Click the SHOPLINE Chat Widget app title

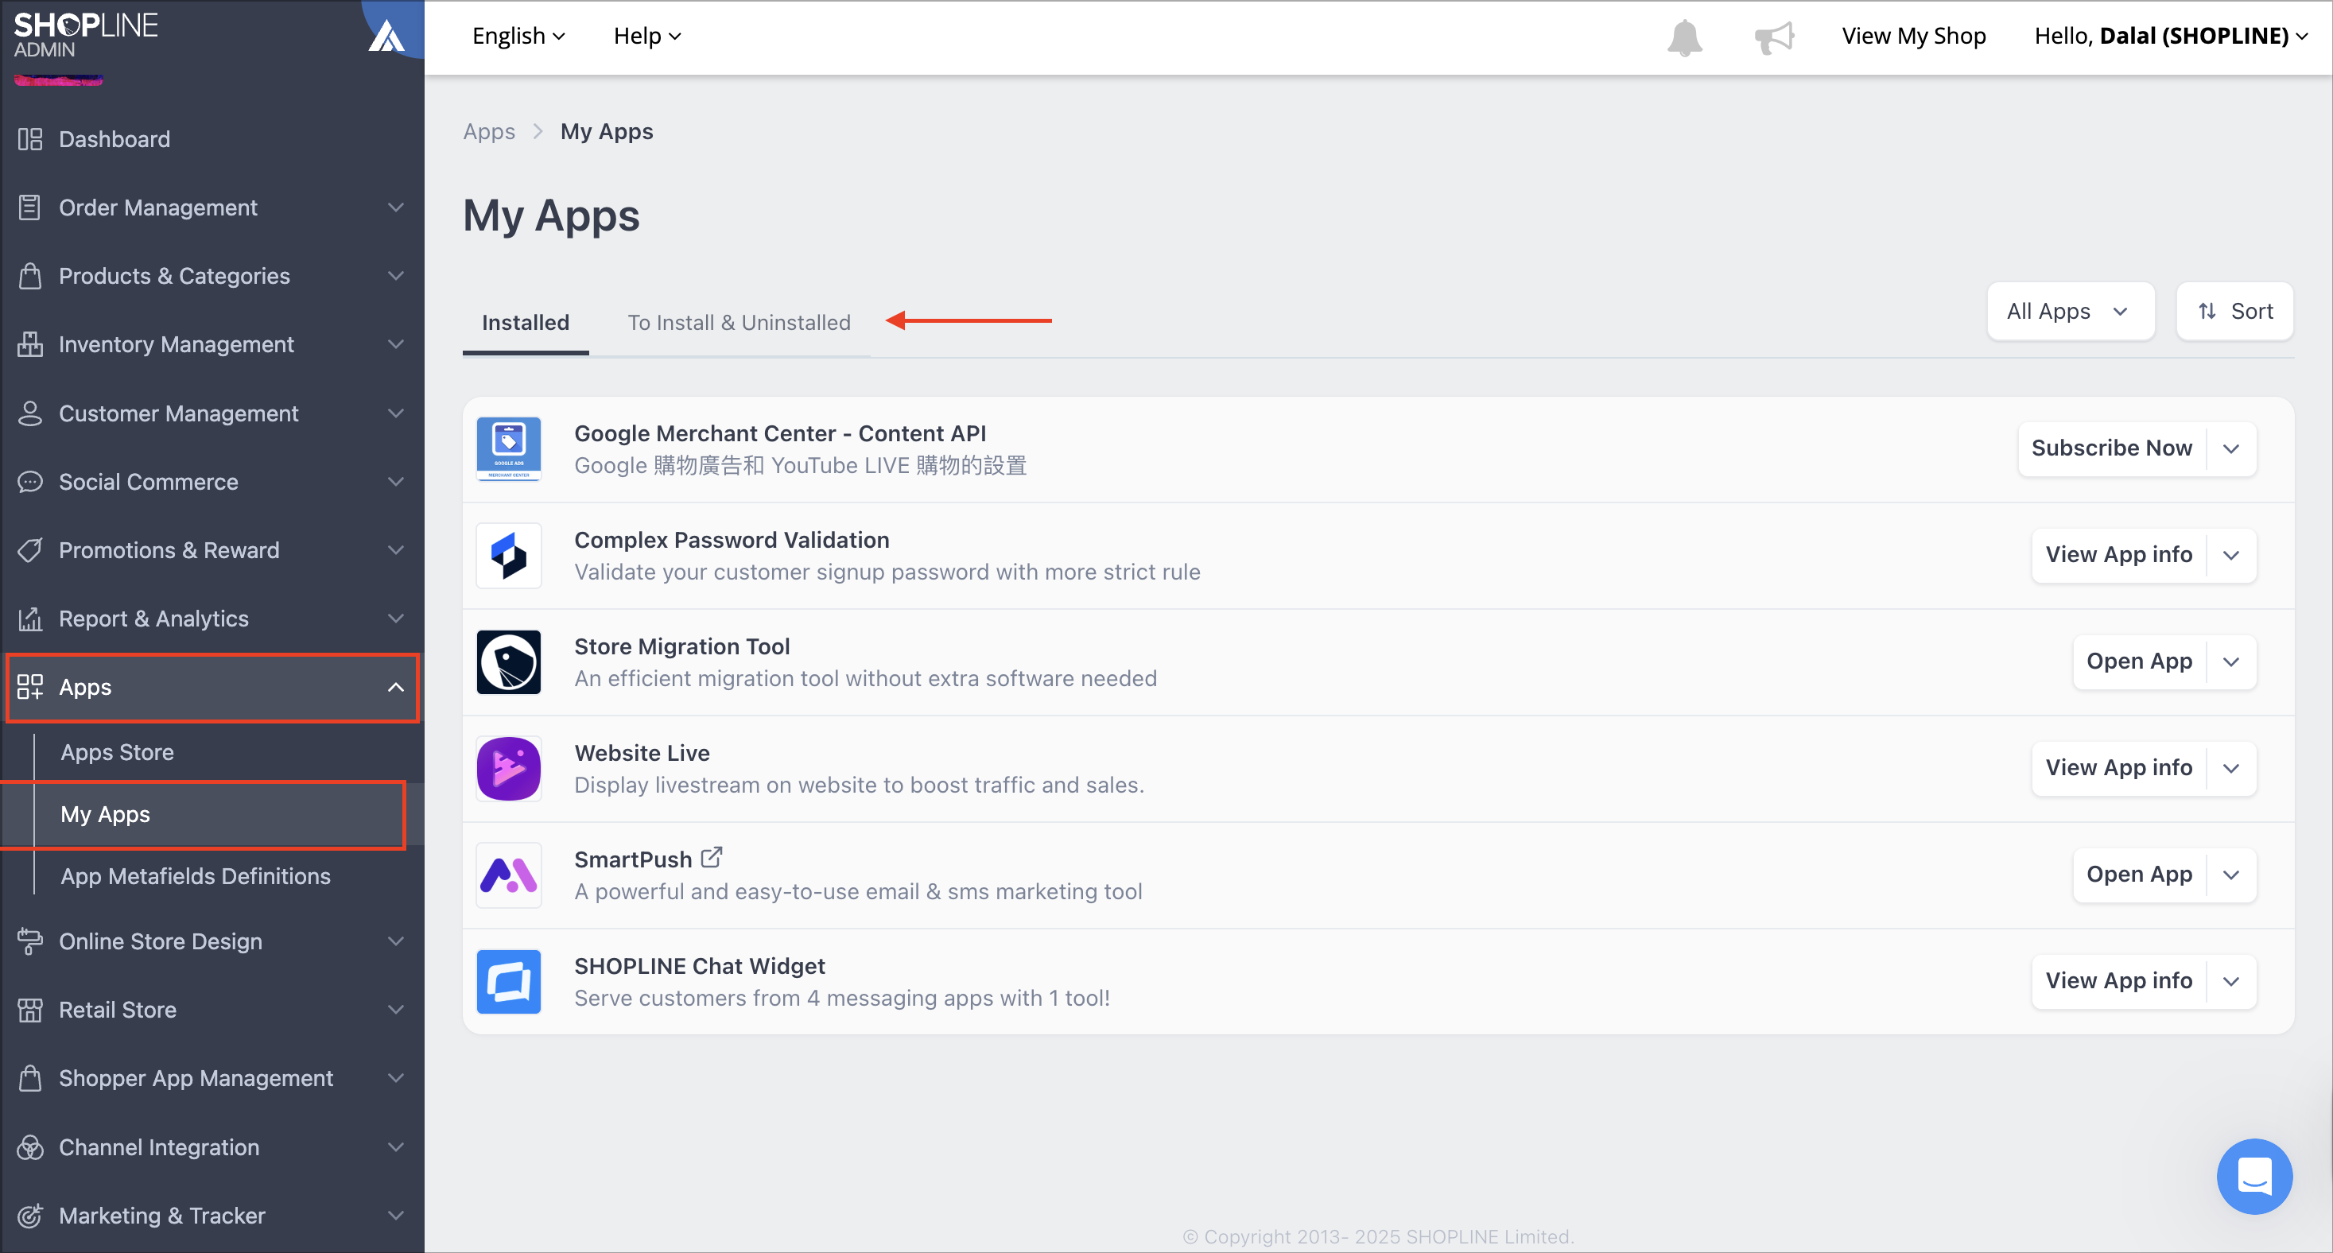click(x=699, y=967)
